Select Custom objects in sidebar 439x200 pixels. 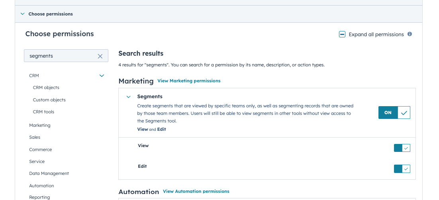[x=49, y=100]
